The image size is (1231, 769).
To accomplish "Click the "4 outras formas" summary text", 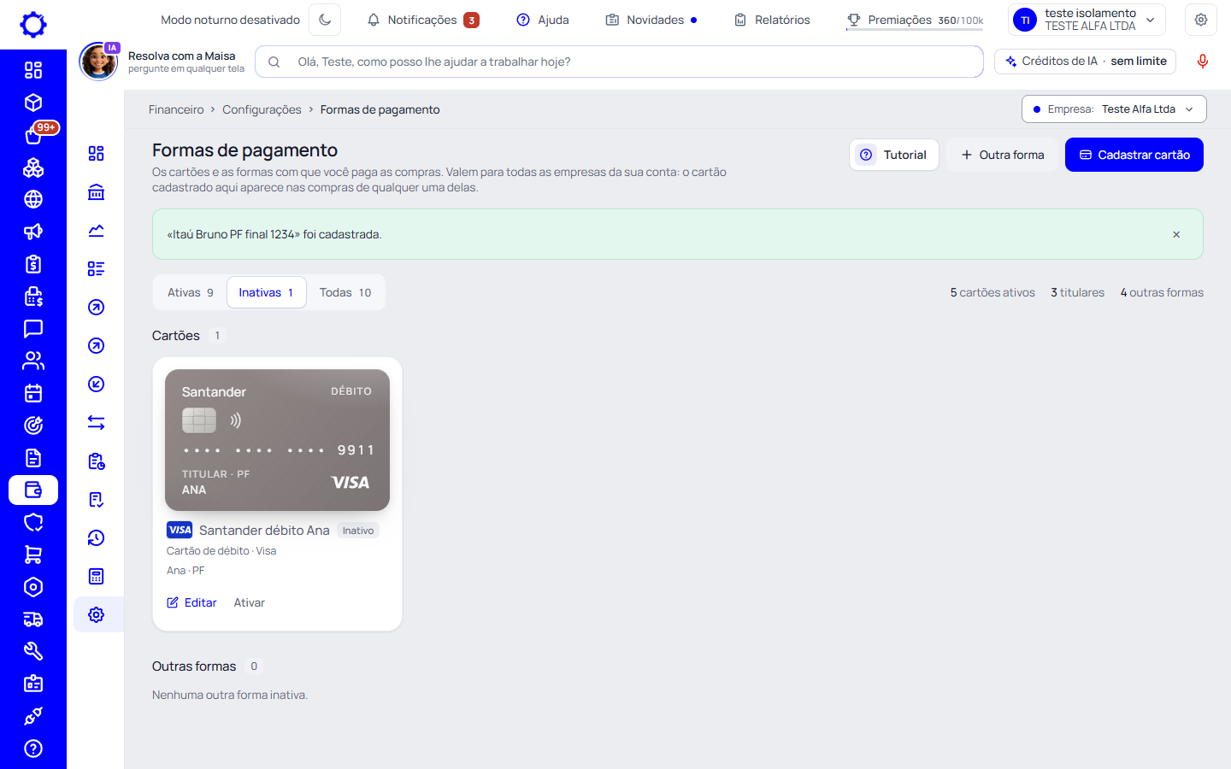I will coord(1162,292).
